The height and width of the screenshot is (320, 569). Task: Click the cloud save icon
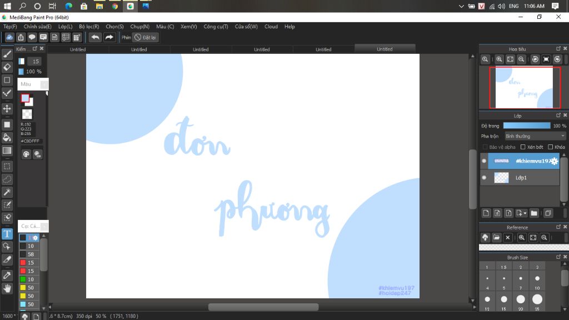[9, 37]
